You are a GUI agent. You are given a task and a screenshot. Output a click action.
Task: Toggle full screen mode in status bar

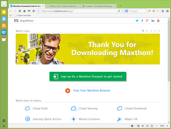tap(148, 126)
